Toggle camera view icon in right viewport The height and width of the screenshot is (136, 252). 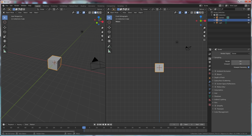(x=204, y=36)
